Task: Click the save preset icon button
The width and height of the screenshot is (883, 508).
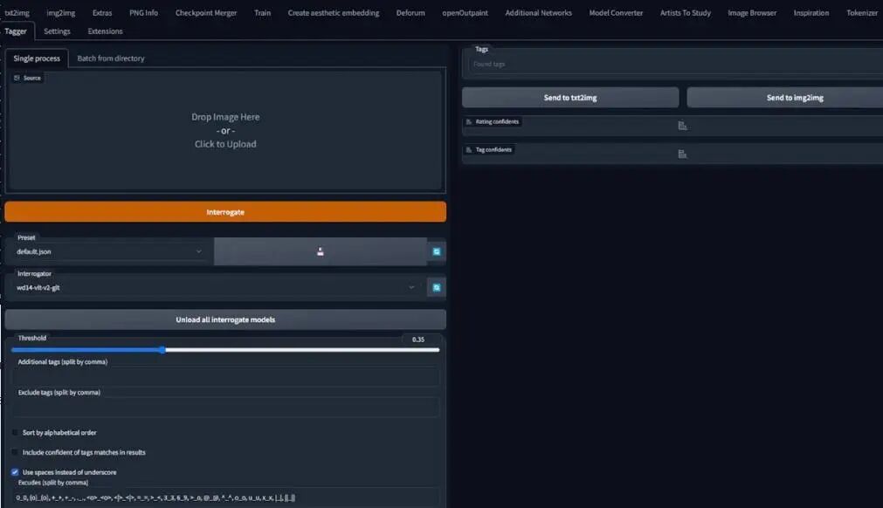Action: [x=320, y=251]
